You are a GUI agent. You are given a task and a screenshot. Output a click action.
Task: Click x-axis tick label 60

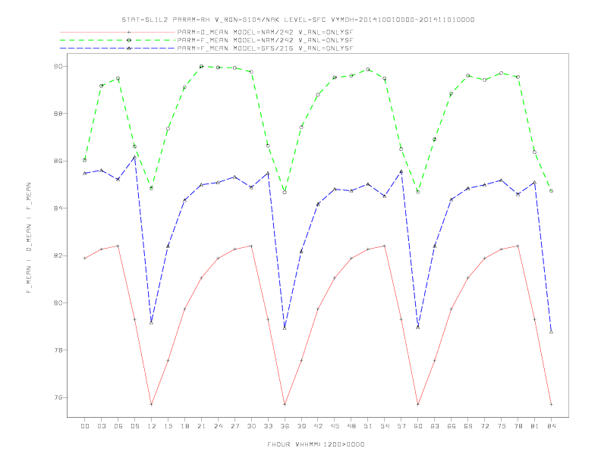418,426
